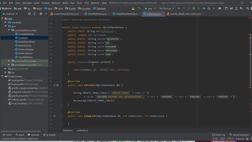Screen dimensions: 252x142
Task: Open the No Devices dropdown
Action: click(167, 8)
